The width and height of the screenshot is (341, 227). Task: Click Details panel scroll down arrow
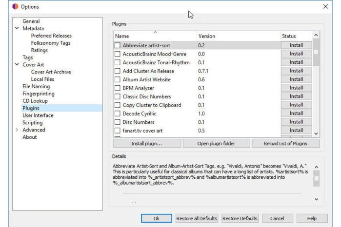[317, 199]
